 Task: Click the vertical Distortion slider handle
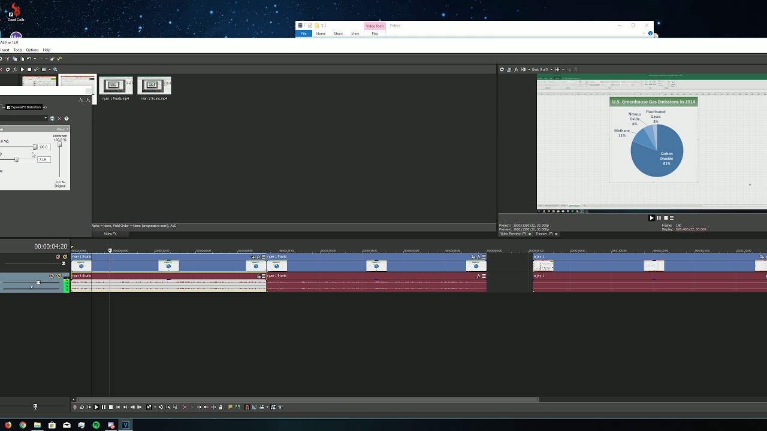[x=59, y=144]
